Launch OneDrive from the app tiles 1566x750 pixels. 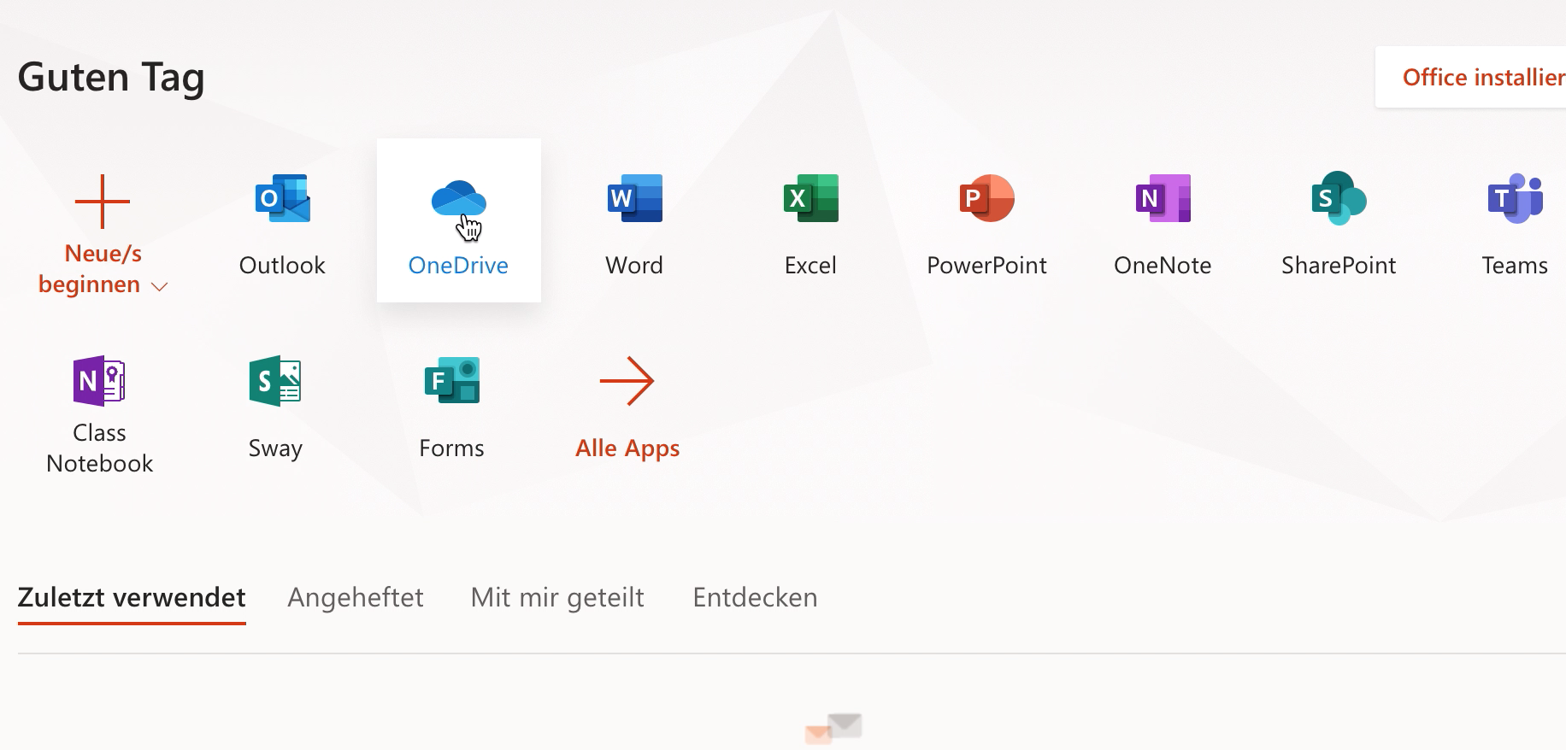[x=458, y=202]
